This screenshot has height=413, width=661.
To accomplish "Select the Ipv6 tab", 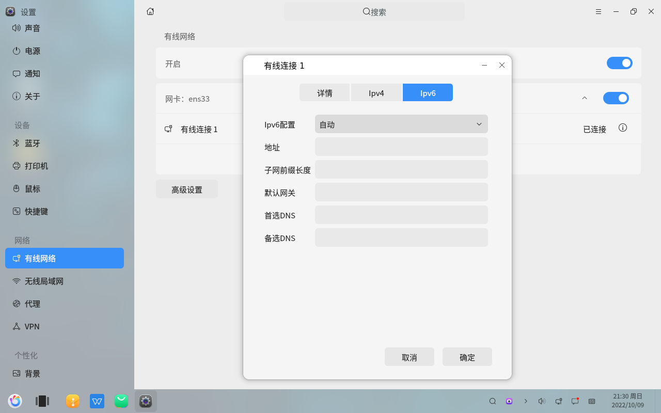I will tap(428, 93).
